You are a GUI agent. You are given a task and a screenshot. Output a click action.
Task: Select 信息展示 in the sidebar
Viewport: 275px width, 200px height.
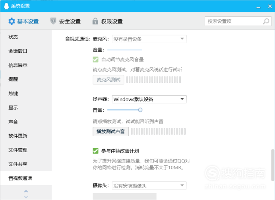point(26,65)
